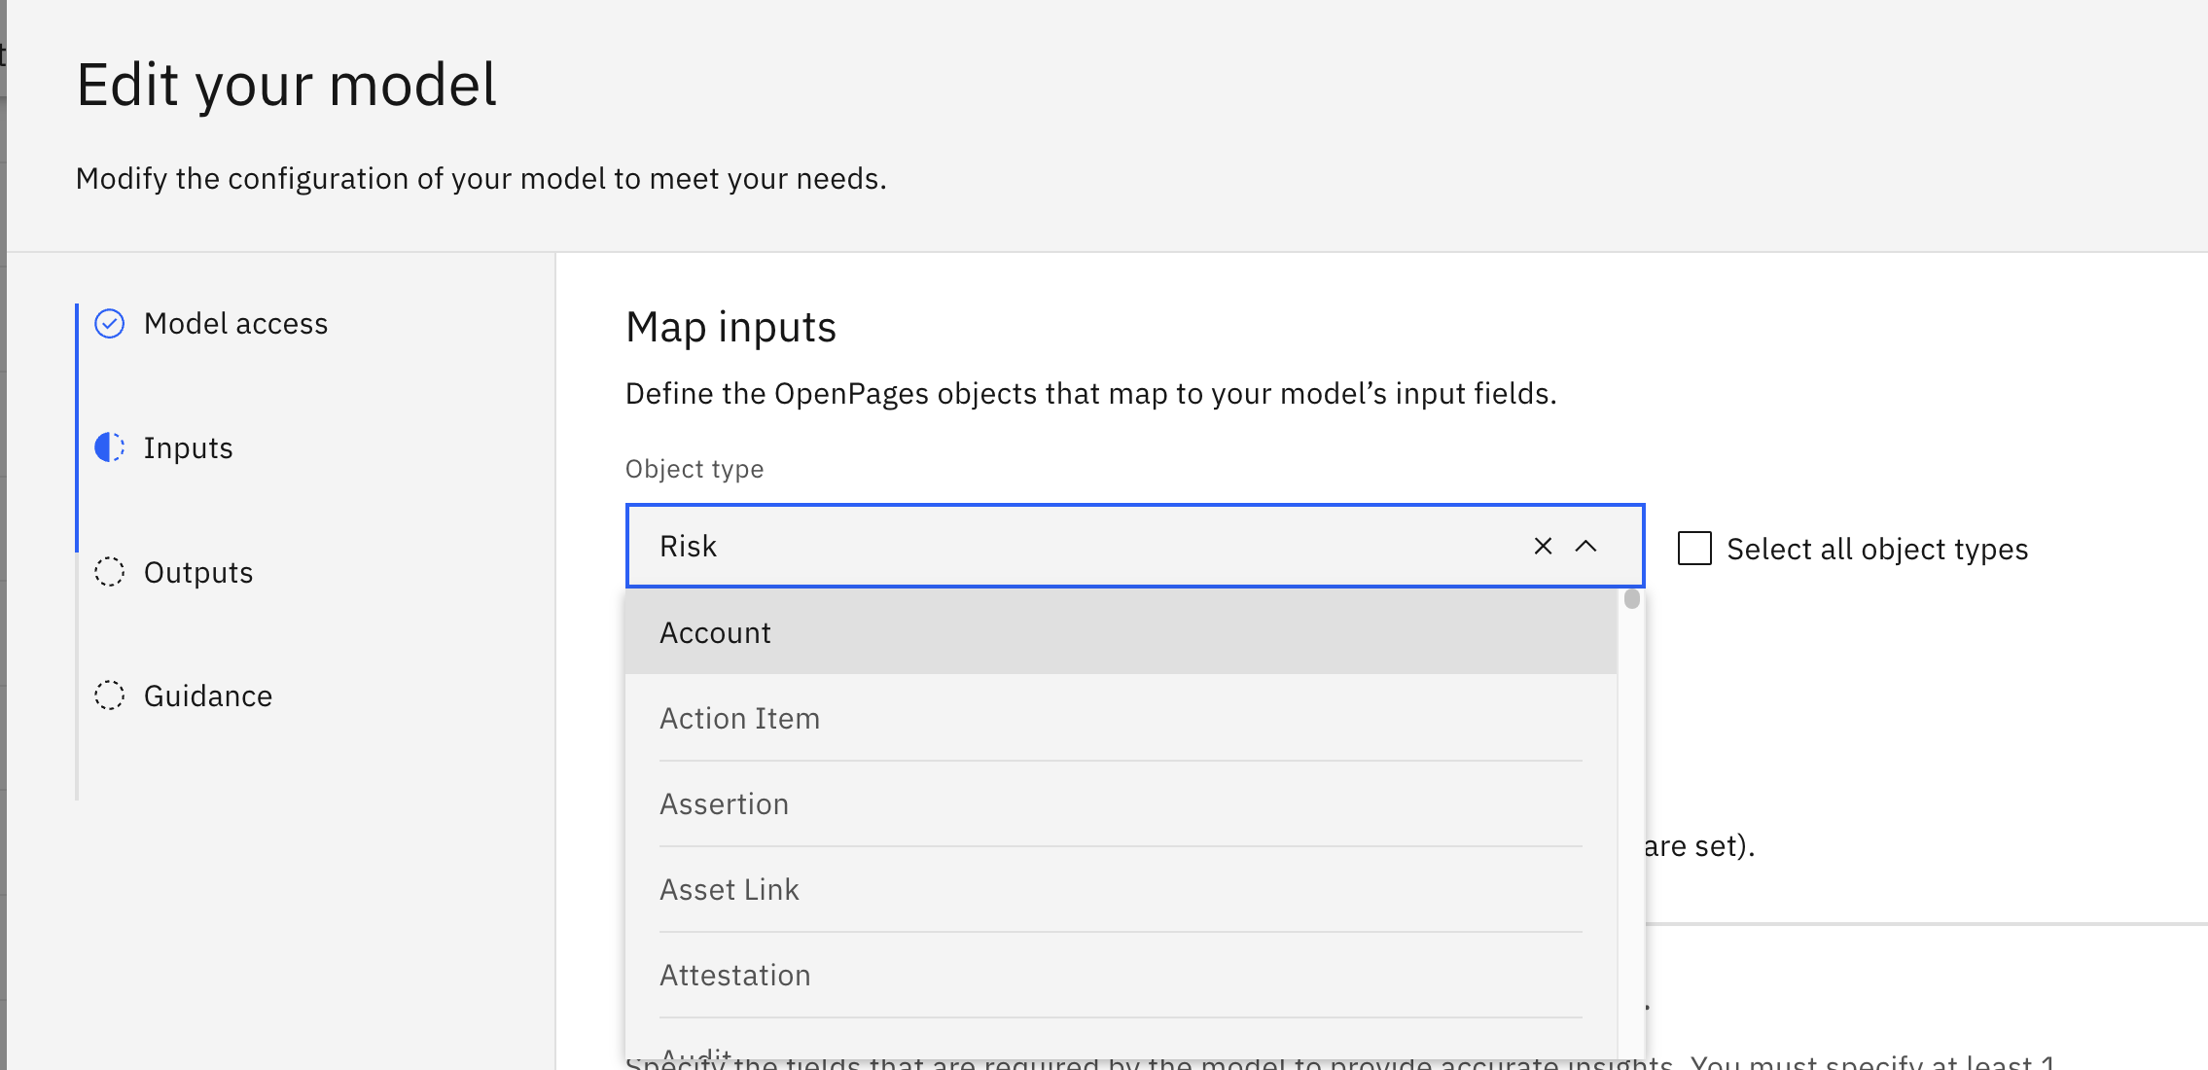
Task: Click the Inputs half-filled progress icon
Action: coord(109,447)
